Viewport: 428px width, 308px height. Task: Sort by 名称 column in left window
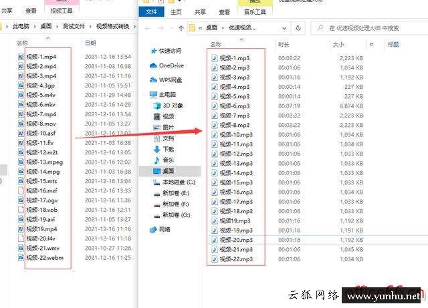[22, 43]
